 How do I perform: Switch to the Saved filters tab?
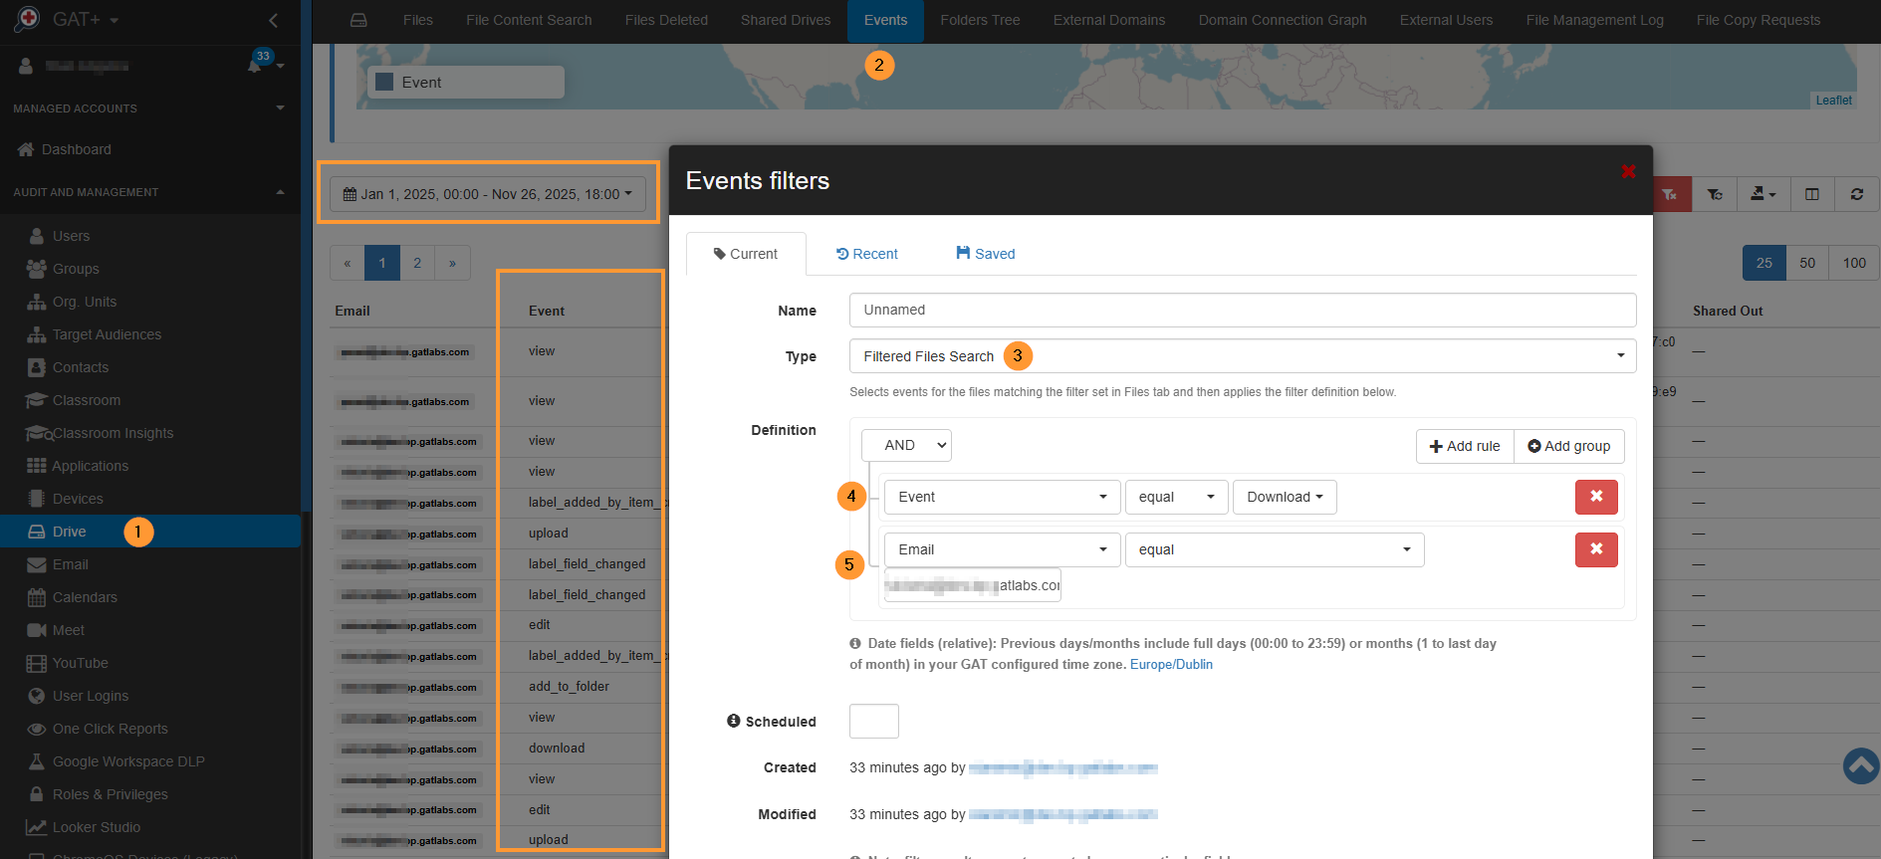[985, 254]
